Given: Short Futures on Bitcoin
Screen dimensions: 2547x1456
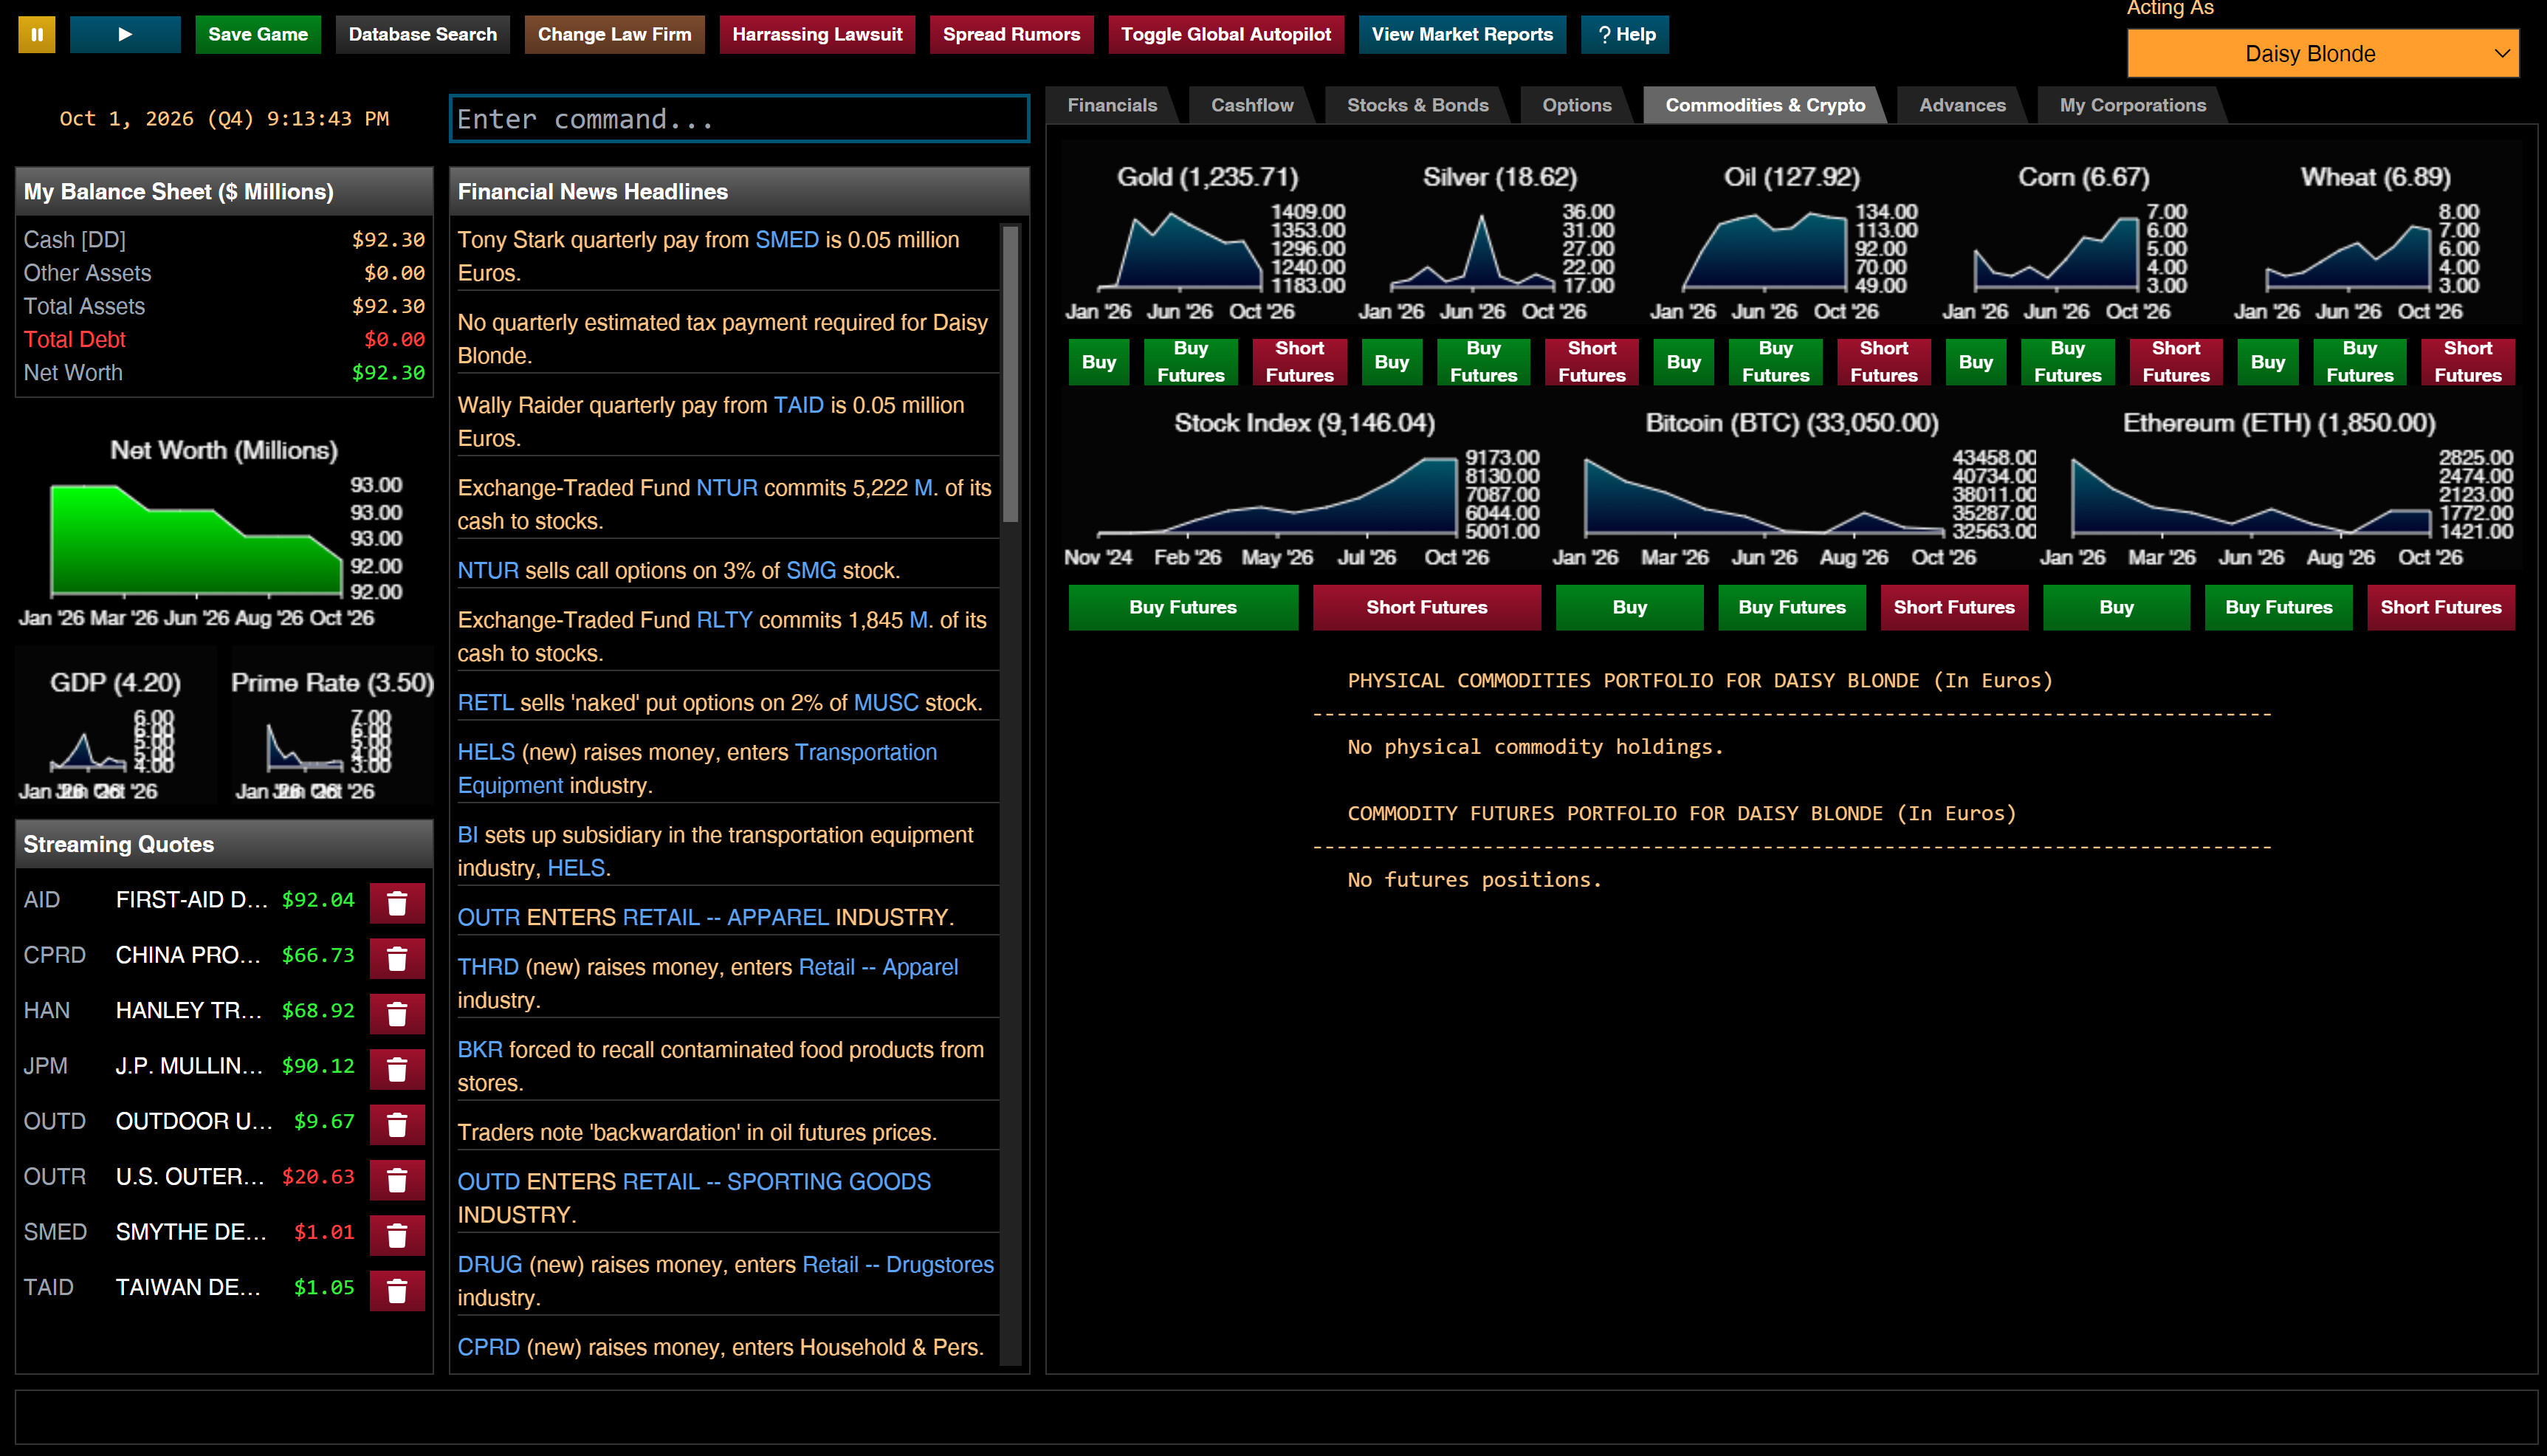Looking at the screenshot, I should point(1953,607).
